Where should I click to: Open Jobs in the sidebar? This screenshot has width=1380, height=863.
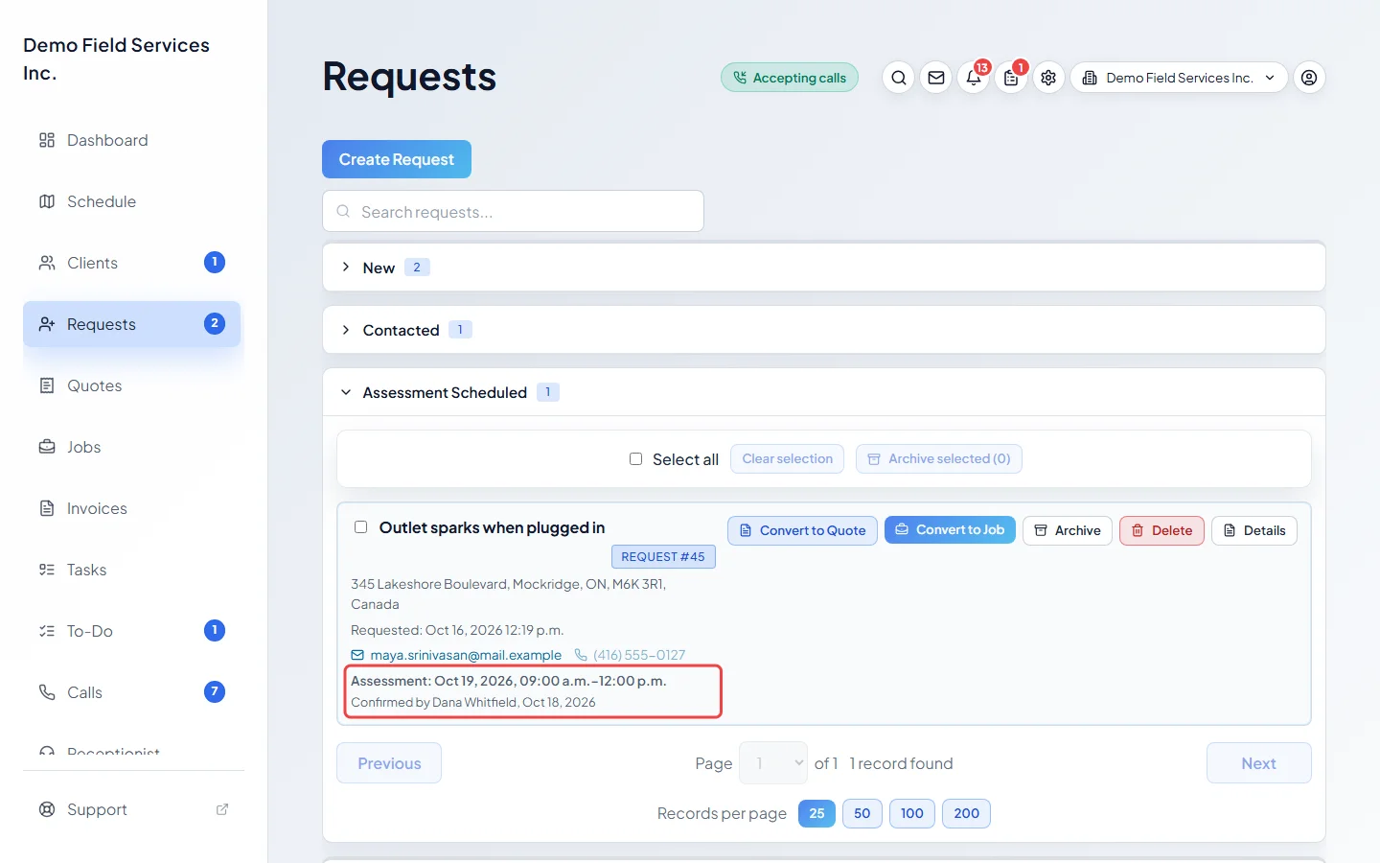(x=131, y=447)
